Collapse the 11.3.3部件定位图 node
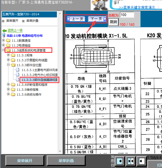The width and height of the screenshot is (162, 168). tap(8, 65)
